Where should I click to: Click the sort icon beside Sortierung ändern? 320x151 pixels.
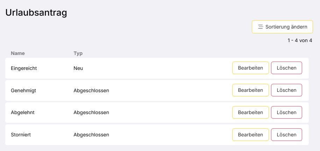[x=261, y=27]
